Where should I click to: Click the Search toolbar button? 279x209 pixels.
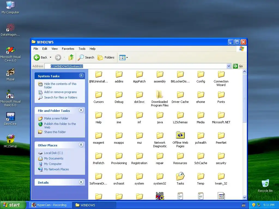click(x=86, y=57)
